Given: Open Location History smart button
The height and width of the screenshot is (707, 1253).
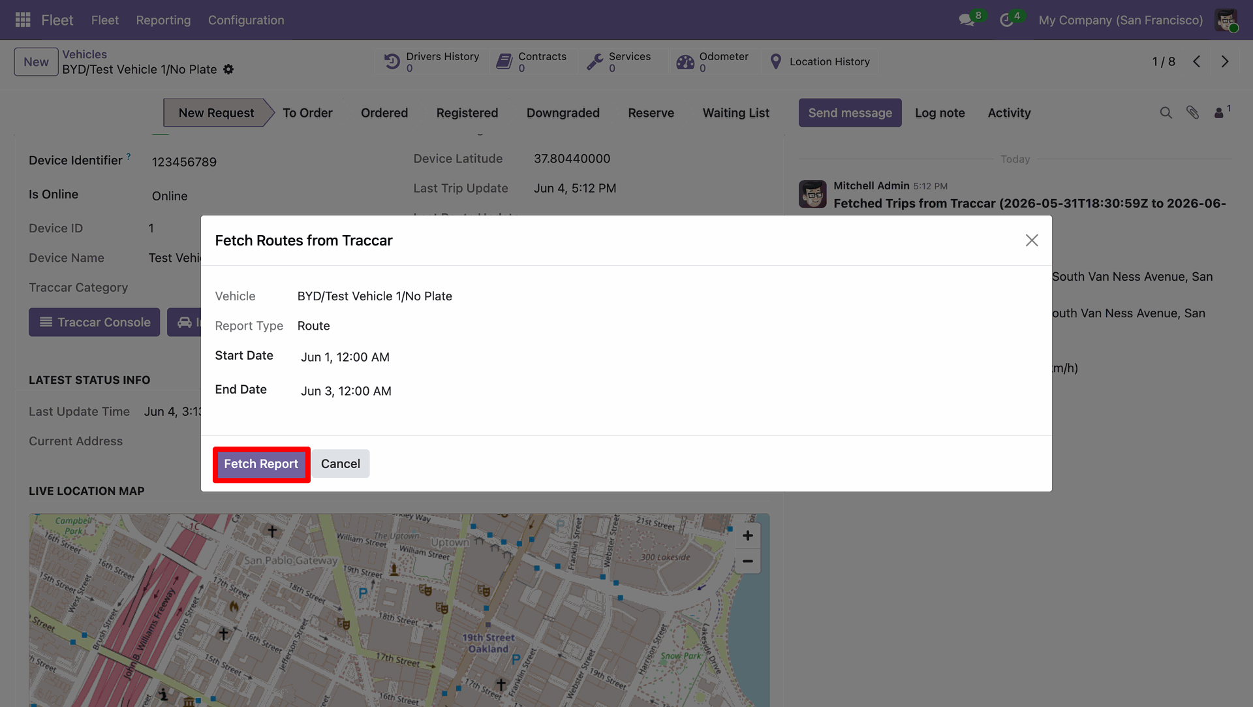Looking at the screenshot, I should pyautogui.click(x=820, y=61).
